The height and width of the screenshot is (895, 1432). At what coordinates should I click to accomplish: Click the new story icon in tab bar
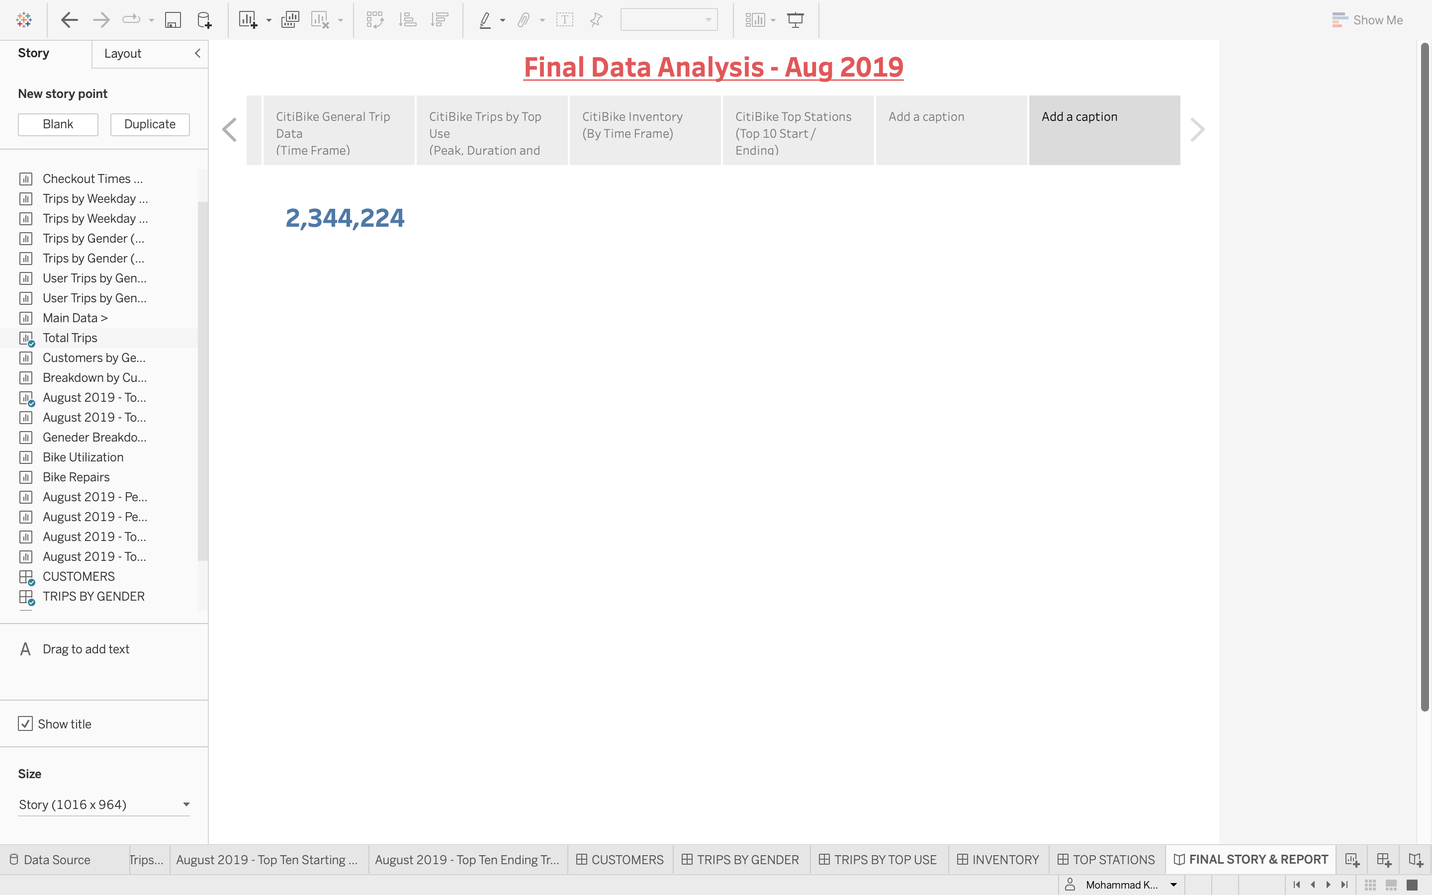(x=1415, y=859)
